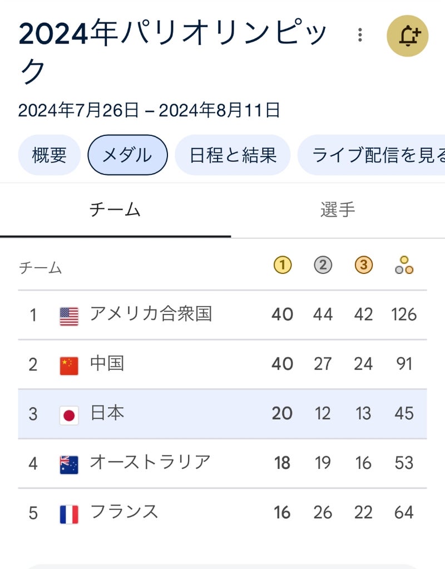Select the 概要 overview chip

point(50,155)
